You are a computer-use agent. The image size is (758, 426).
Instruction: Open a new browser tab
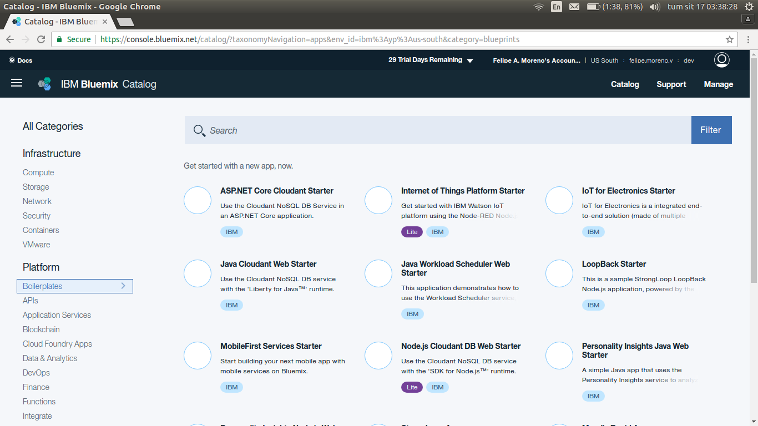pos(125,22)
